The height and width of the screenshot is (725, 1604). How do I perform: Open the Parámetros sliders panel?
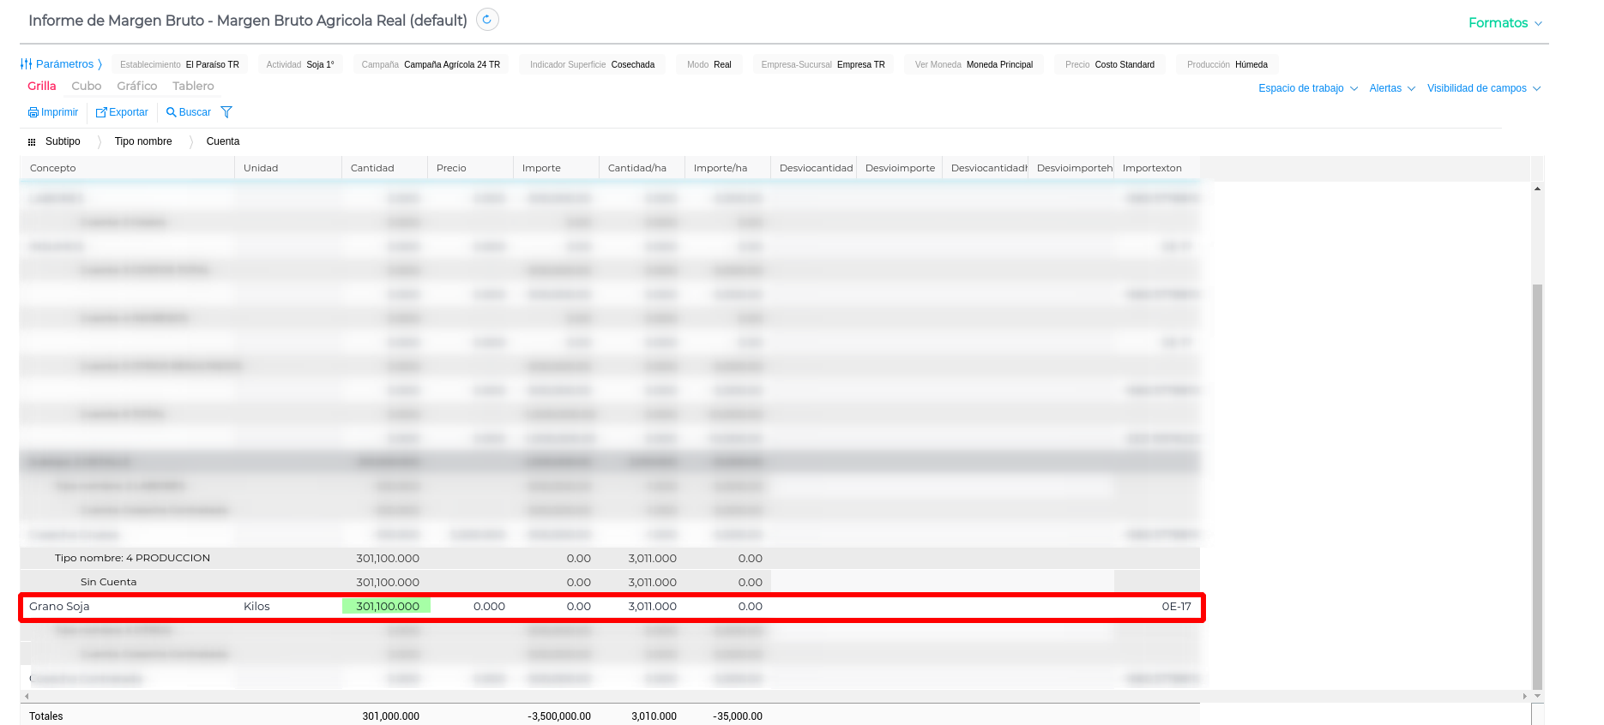[27, 64]
